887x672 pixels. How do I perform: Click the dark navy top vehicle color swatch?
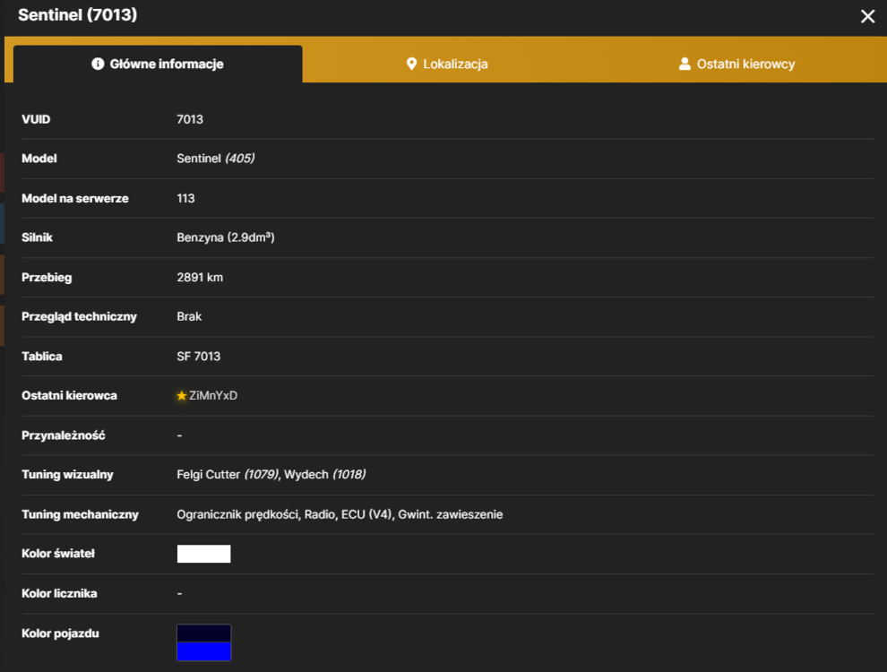point(203,633)
